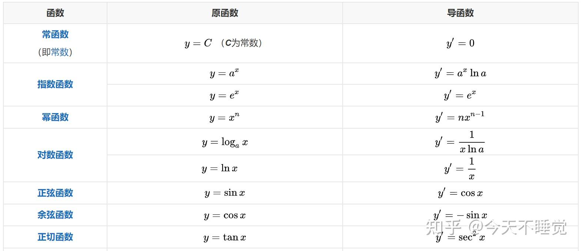Viewport: 582px width, 251px height.
Task: Follow the 正切函数 link
Action: click(x=55, y=237)
